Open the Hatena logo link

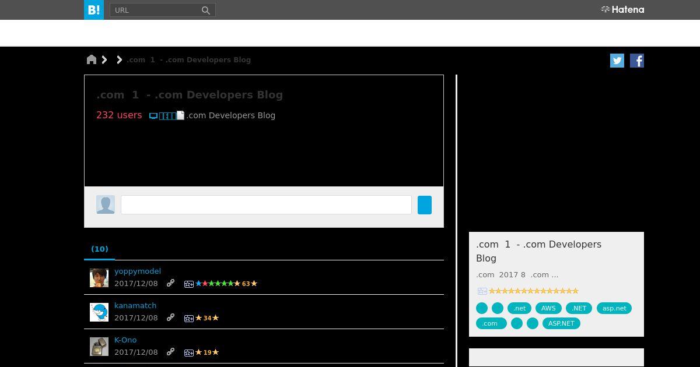[622, 9]
